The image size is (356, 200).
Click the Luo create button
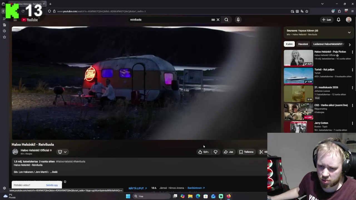(x=327, y=20)
